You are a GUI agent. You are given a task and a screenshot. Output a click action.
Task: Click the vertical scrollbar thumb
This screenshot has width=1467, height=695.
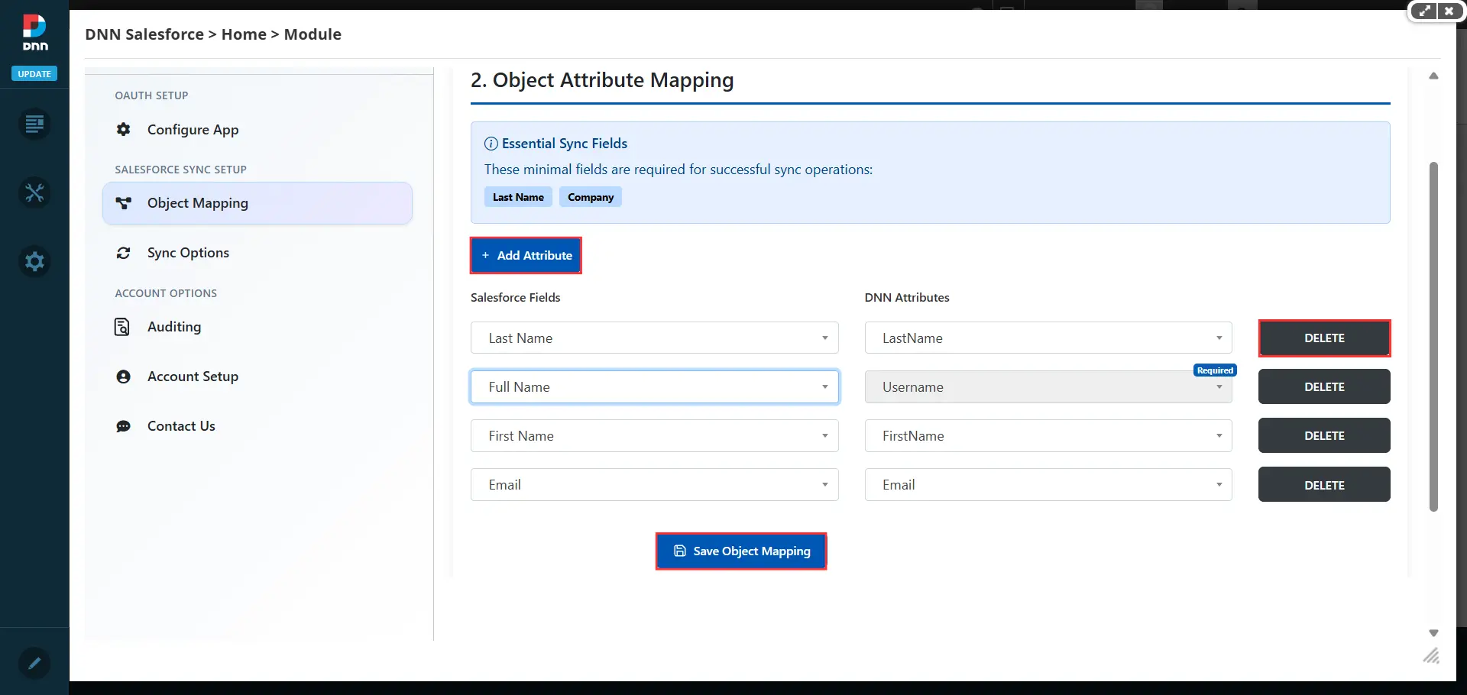click(1433, 336)
